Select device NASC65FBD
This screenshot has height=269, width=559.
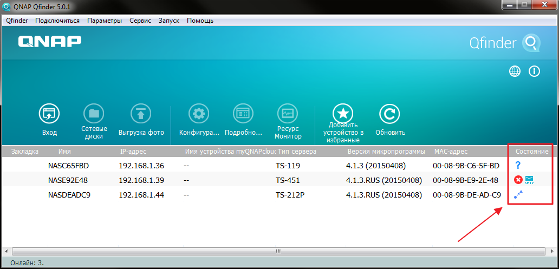coord(68,166)
